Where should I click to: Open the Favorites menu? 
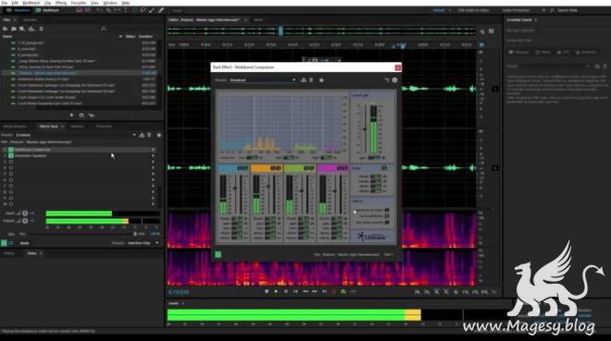click(x=79, y=3)
